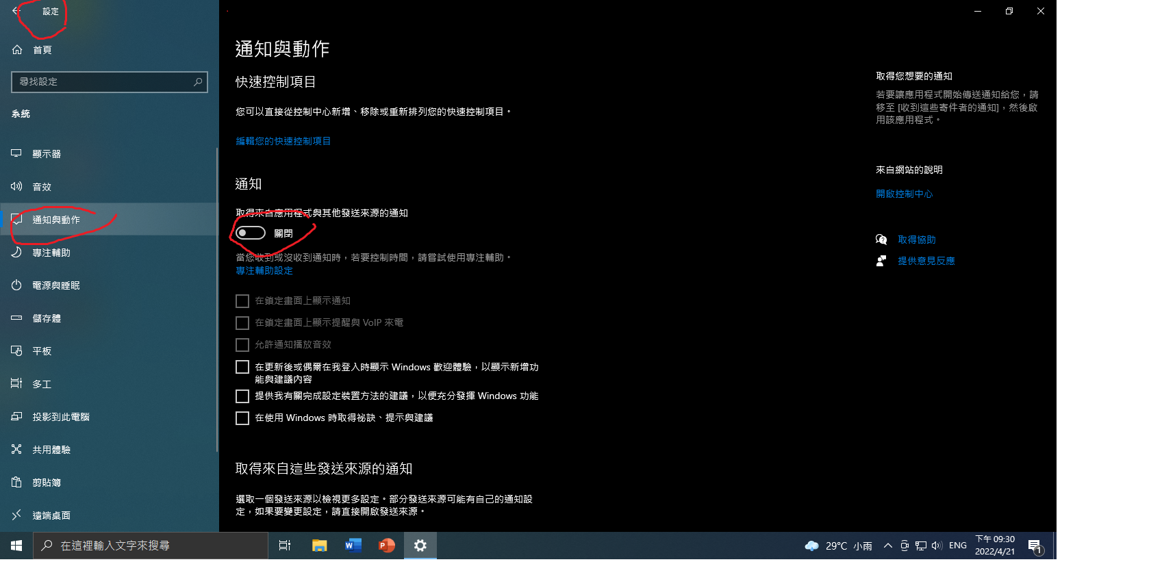
Task: Select 顯示器 in the sidebar
Action: 47,154
